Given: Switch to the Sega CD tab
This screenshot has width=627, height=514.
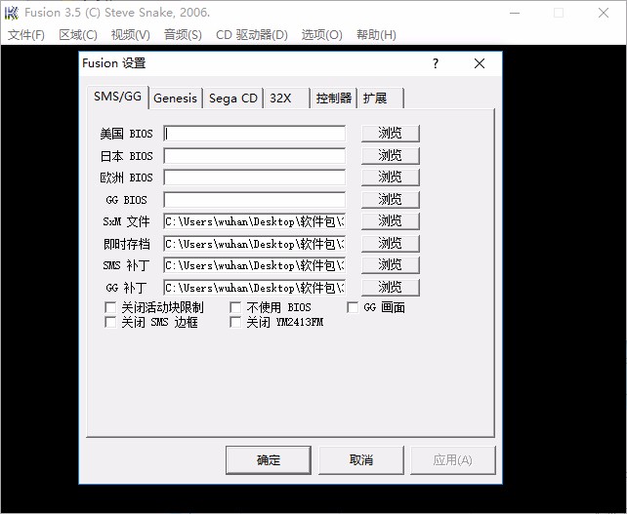Looking at the screenshot, I should point(233,99).
